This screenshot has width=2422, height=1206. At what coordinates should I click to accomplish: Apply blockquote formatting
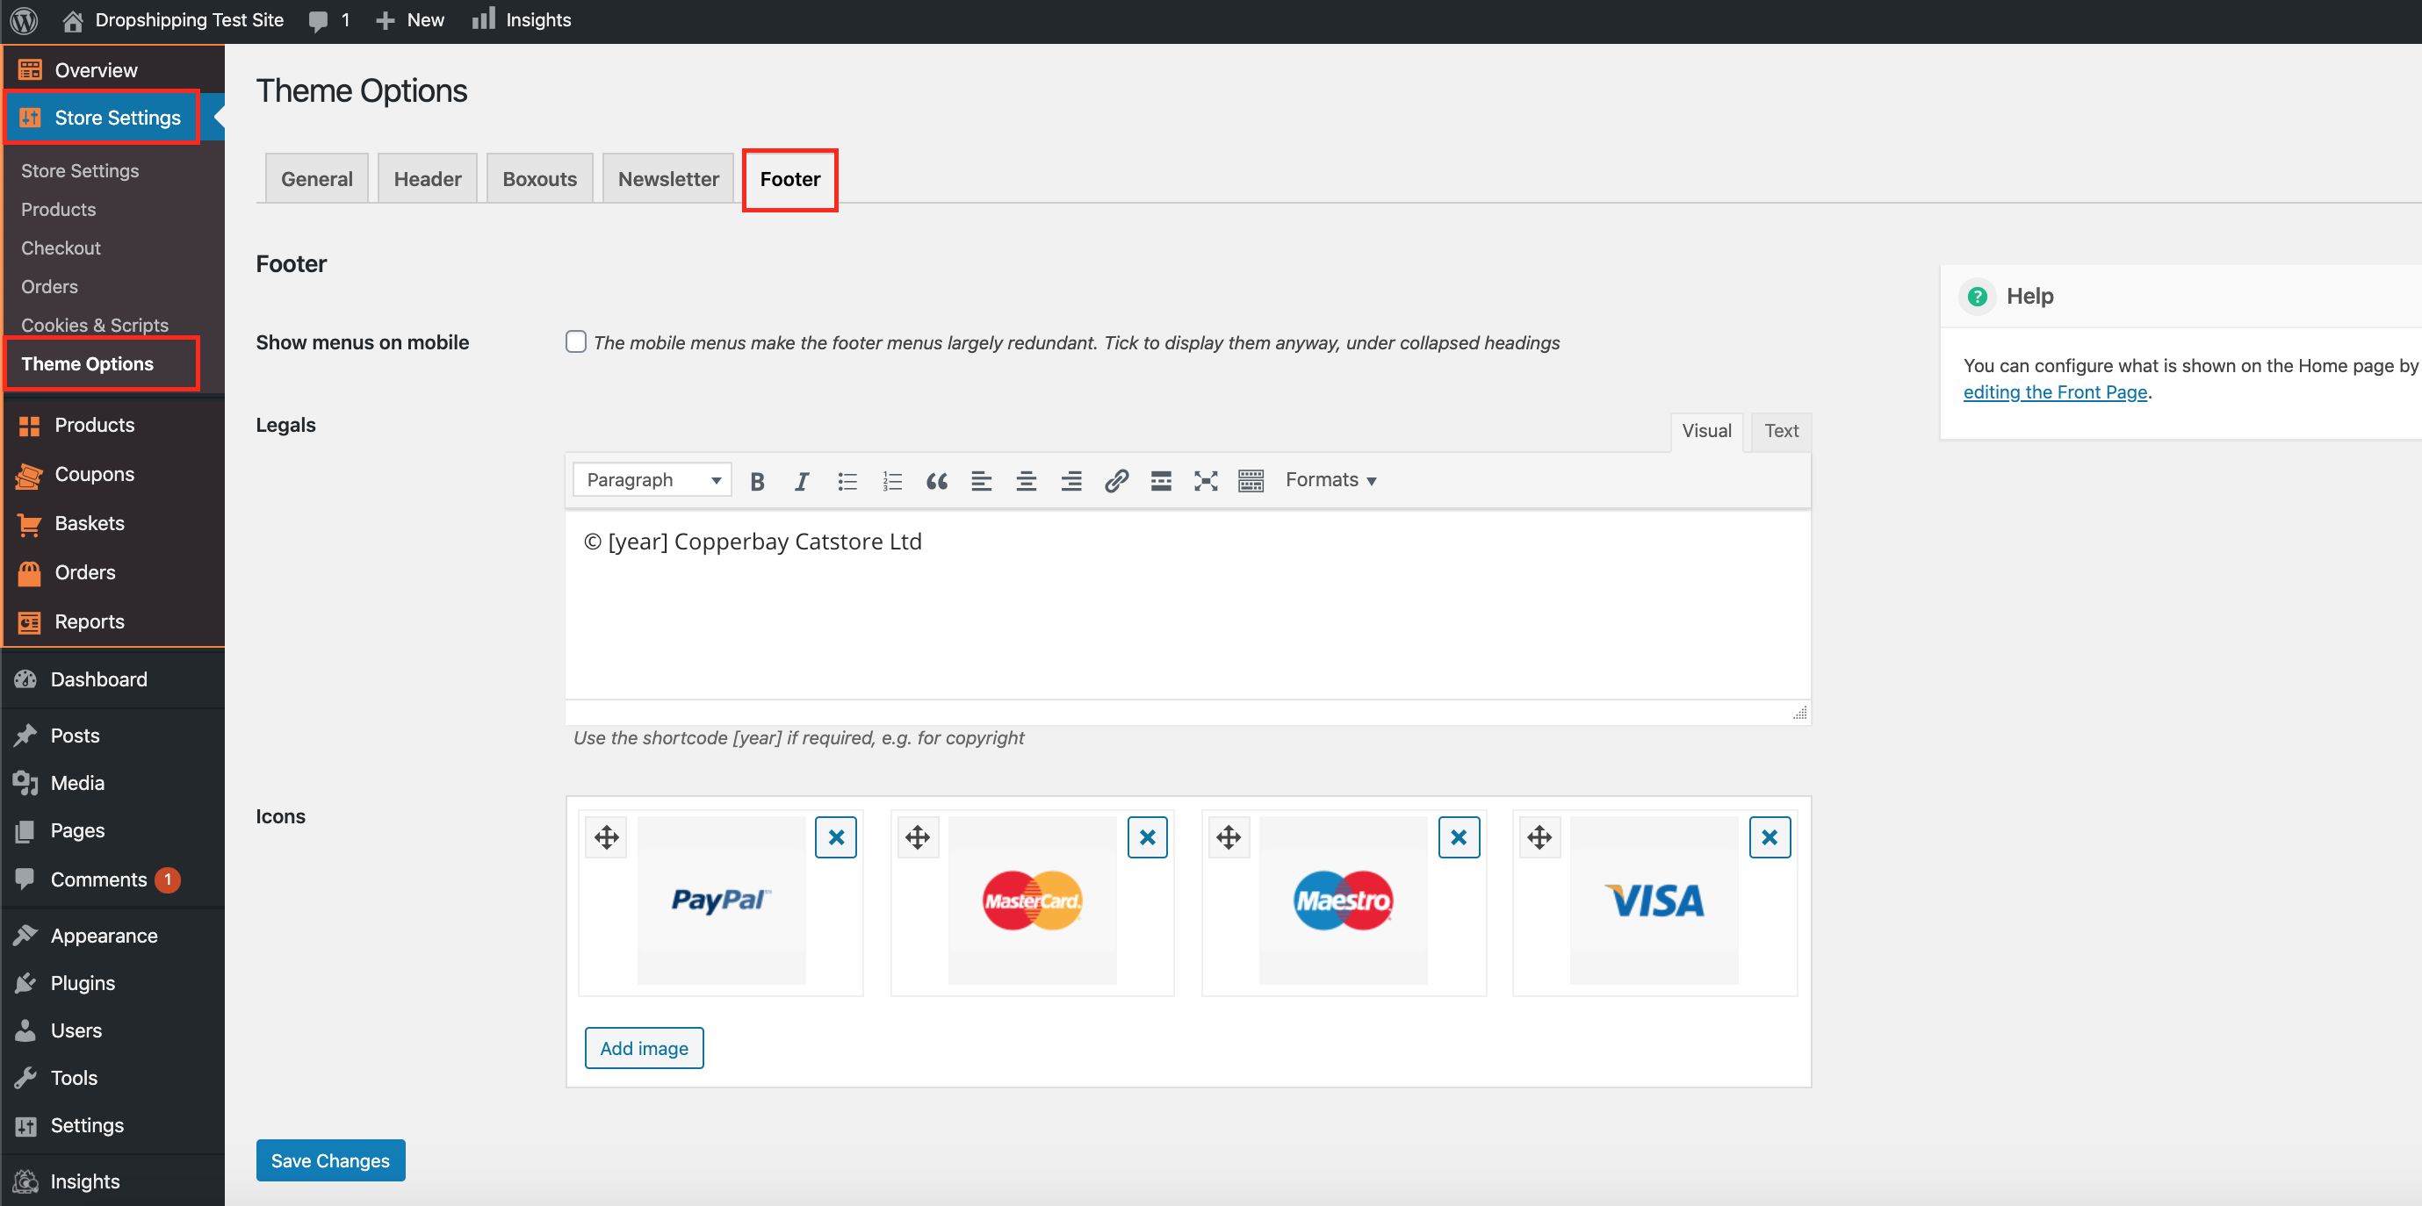click(x=936, y=481)
